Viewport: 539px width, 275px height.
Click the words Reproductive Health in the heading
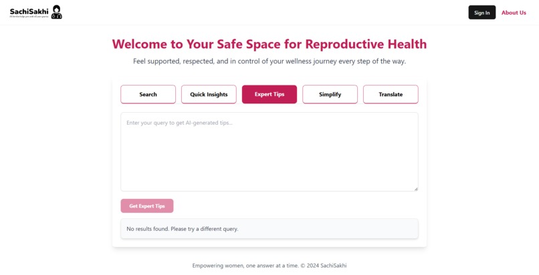pyautogui.click(x=366, y=44)
